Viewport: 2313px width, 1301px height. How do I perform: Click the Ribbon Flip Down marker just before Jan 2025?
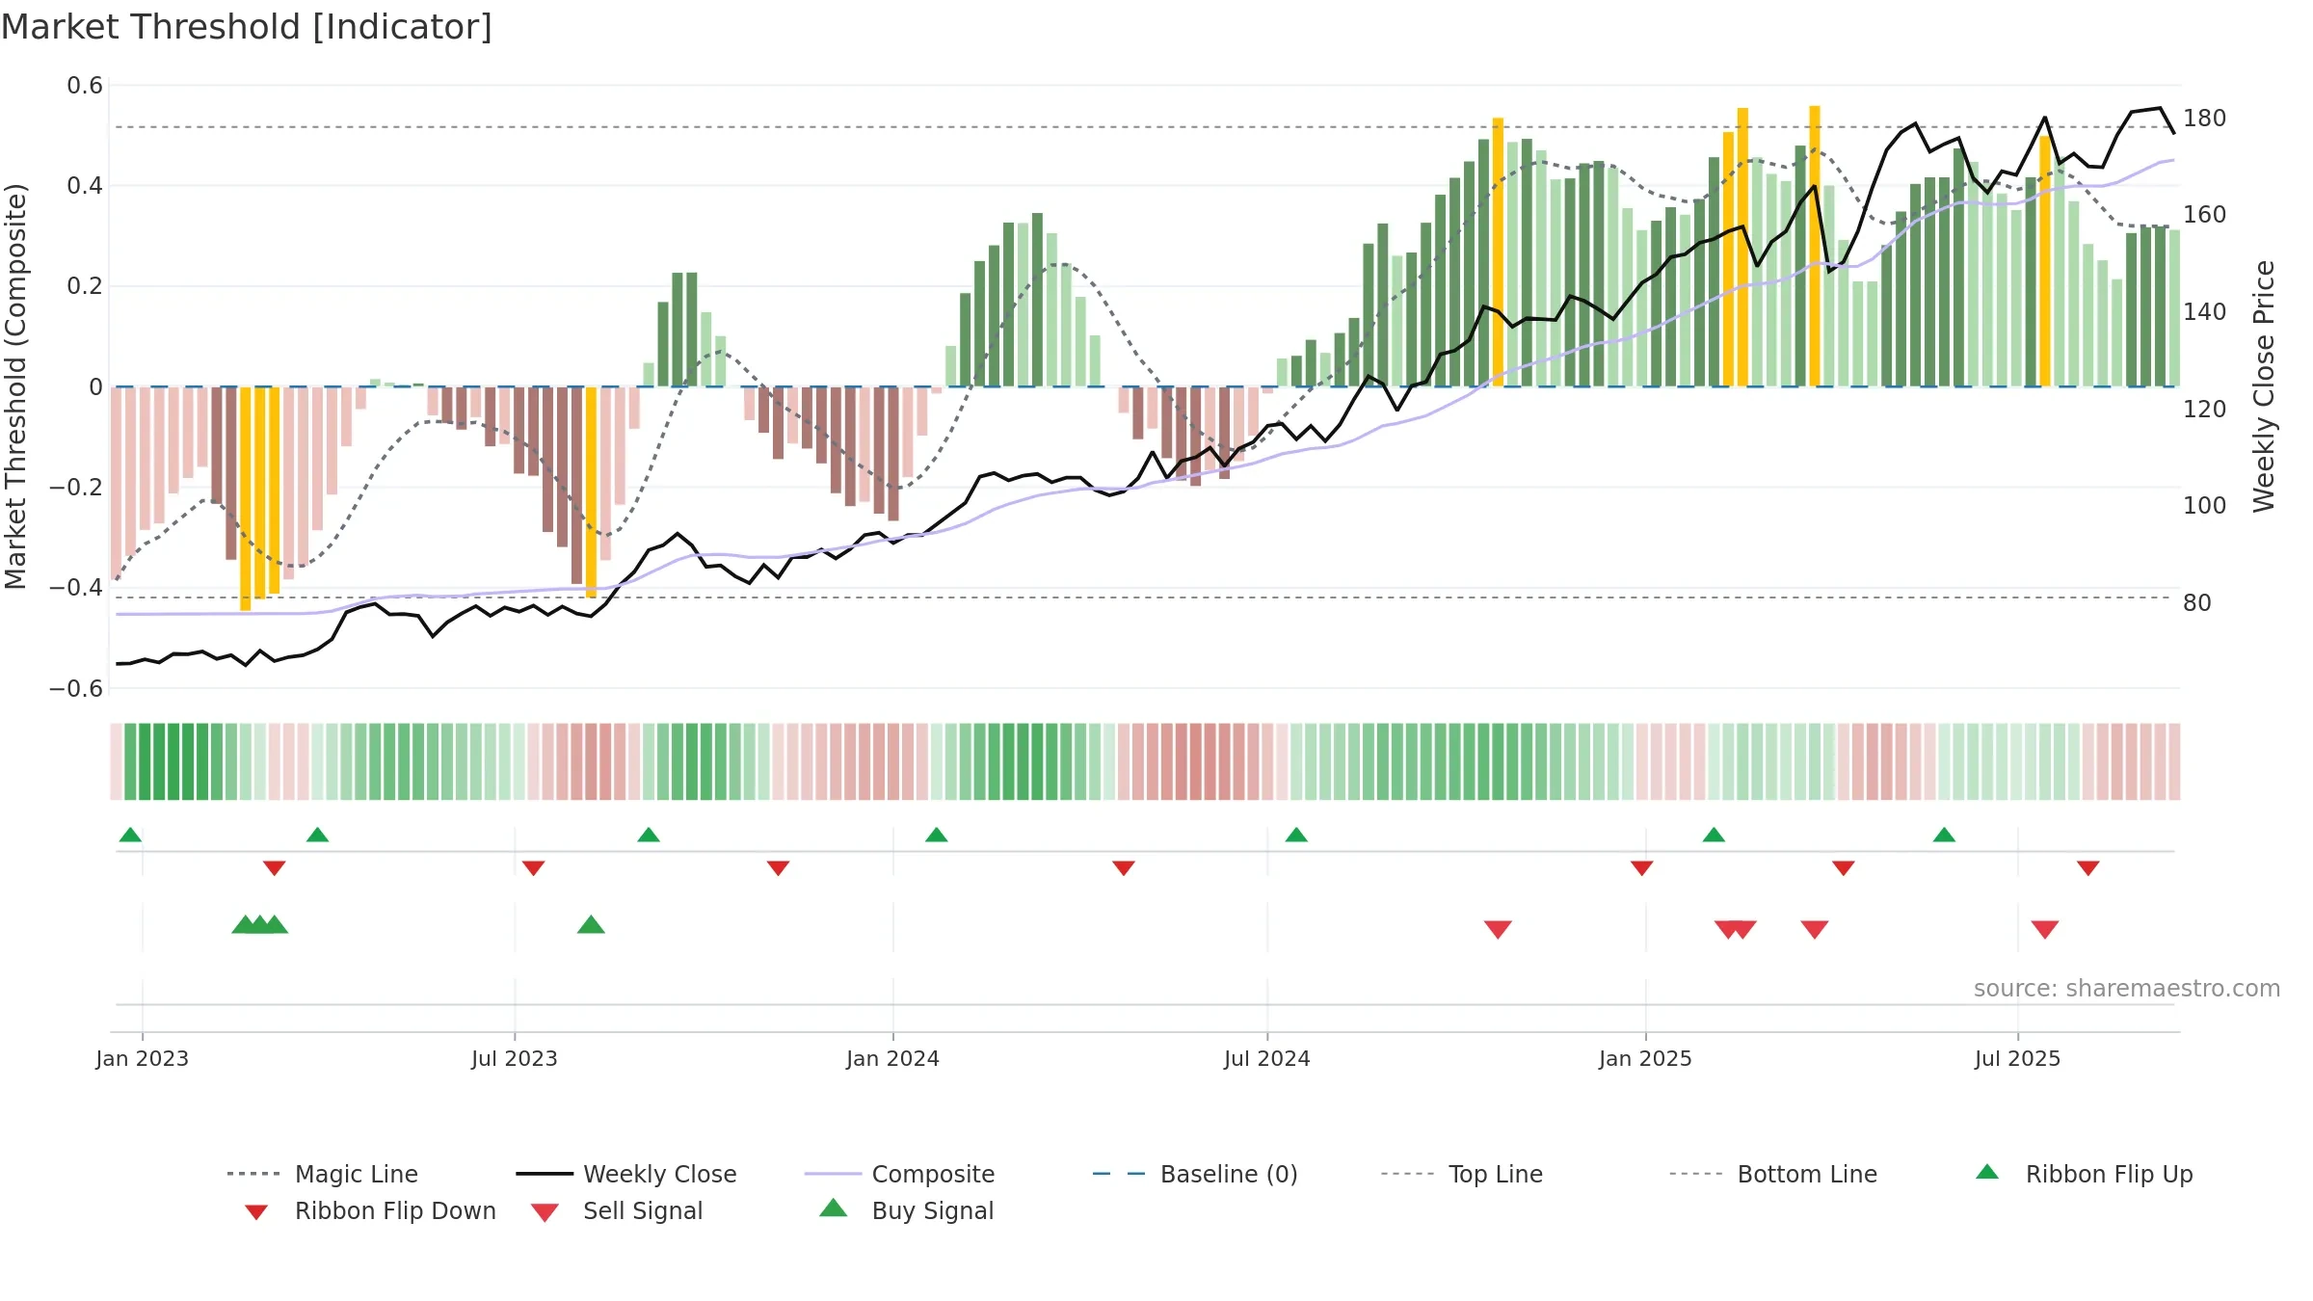tap(1641, 868)
